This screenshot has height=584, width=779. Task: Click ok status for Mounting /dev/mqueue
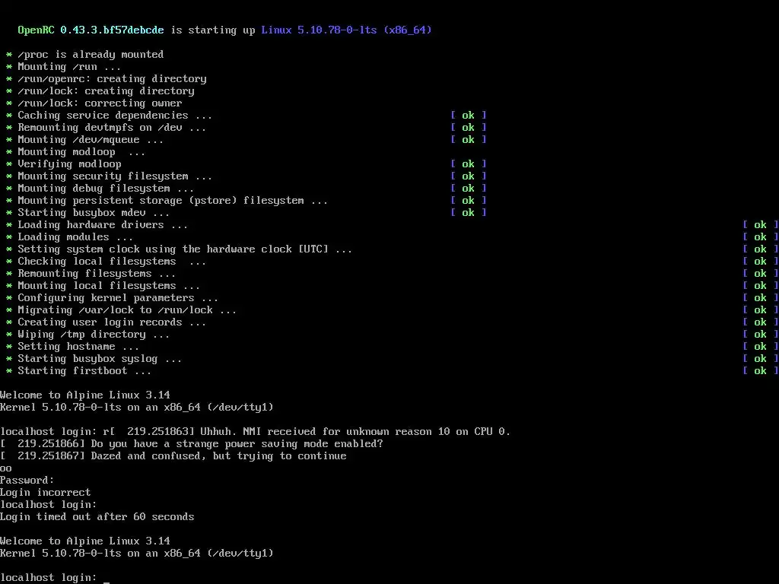tap(468, 140)
